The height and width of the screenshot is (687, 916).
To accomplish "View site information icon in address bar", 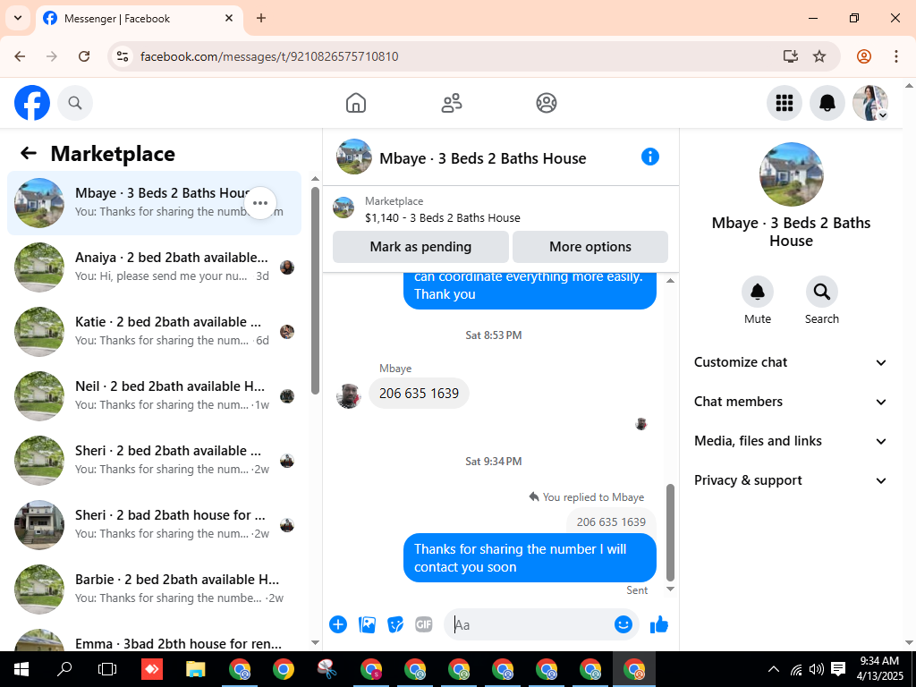I will 122,56.
